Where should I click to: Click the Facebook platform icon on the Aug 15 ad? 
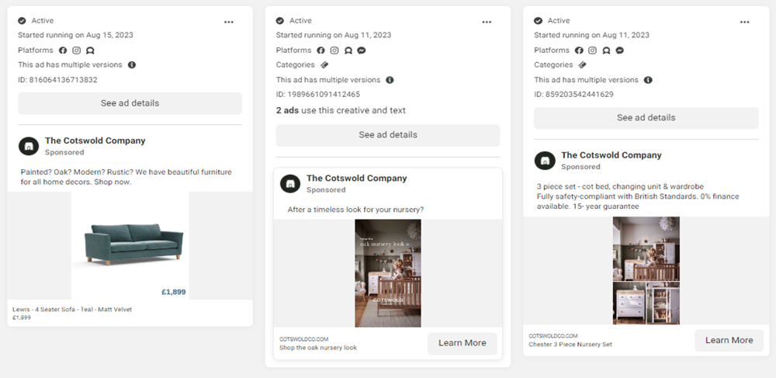(63, 50)
